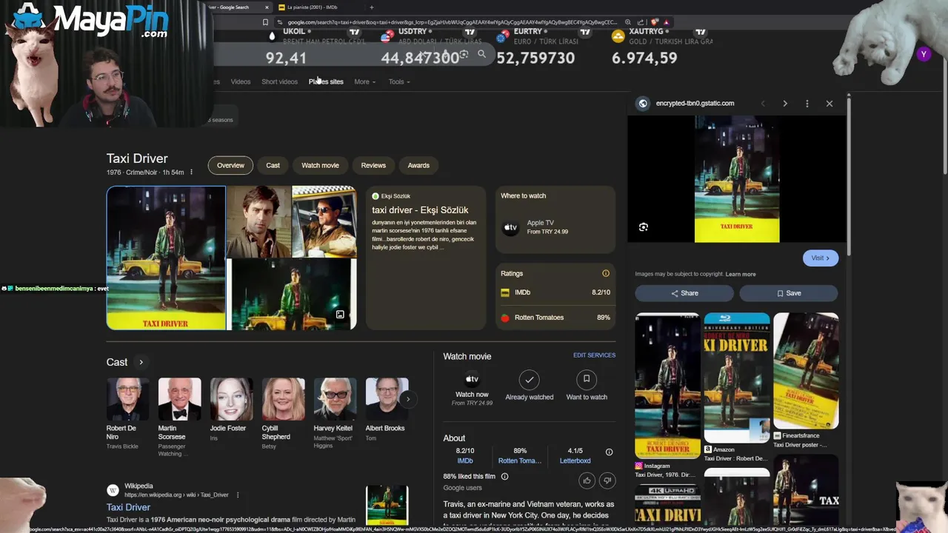Viewport: 948px width, 533px height.
Task: Click info icon beside 88% liked this film
Action: tap(504, 477)
